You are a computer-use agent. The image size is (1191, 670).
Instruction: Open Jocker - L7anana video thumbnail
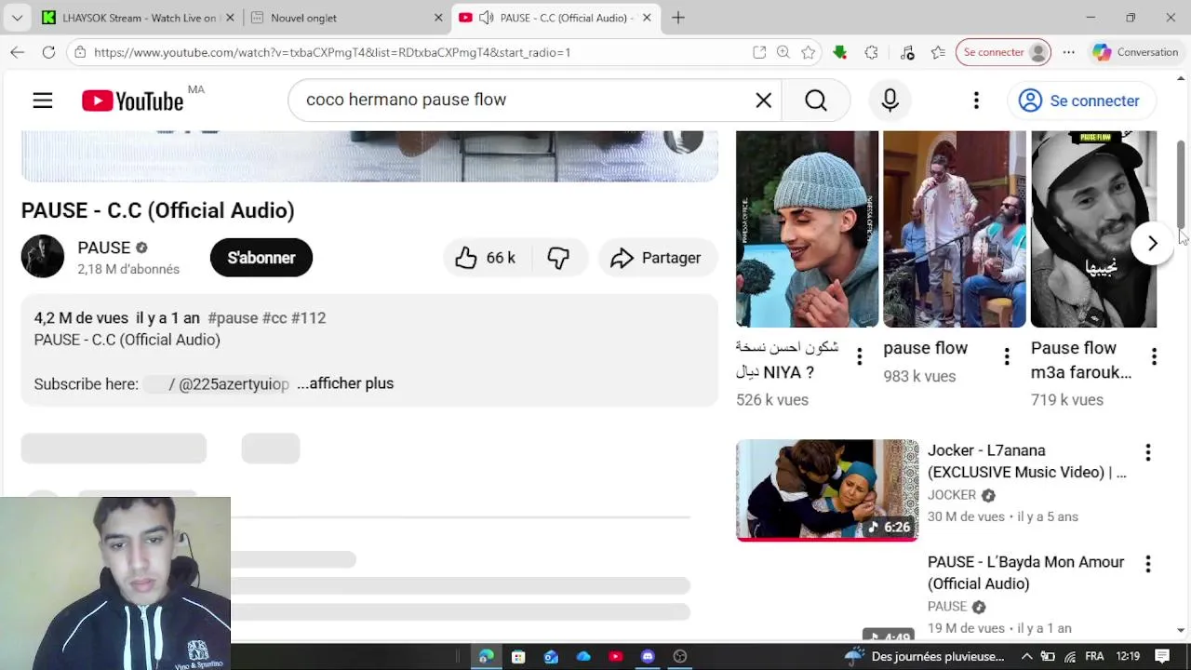827,490
